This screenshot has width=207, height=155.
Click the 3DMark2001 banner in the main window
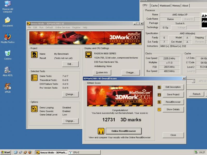[85, 38]
